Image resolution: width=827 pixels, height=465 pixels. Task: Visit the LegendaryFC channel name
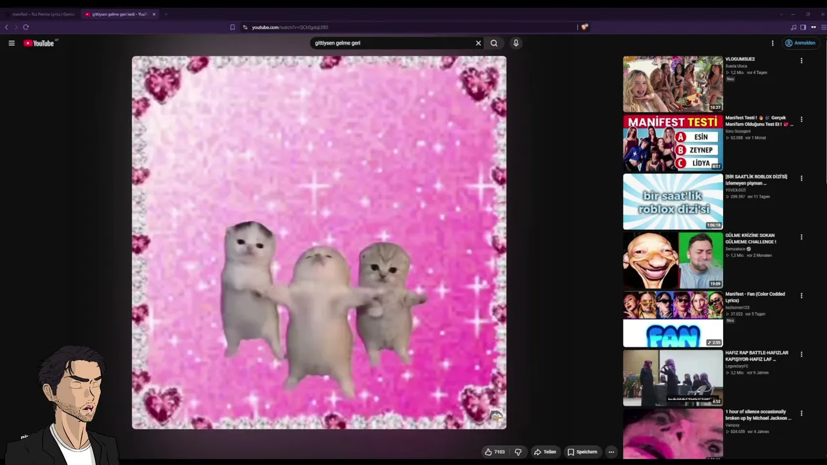coord(737,367)
